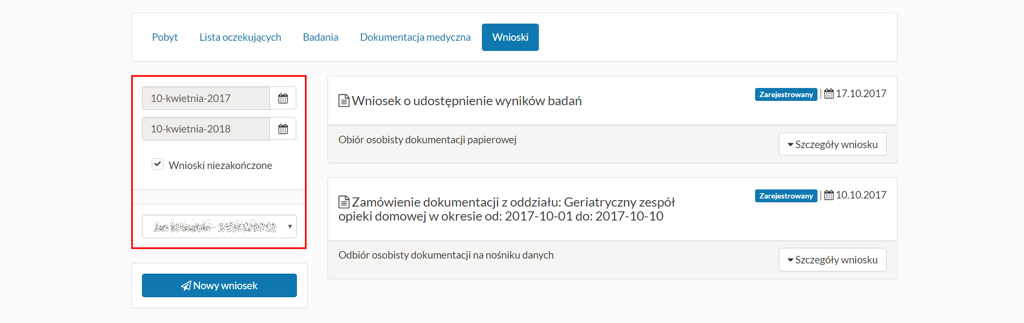Screen dimensions: 1024x323
Task: Click document icon beside Zamówienie dokumentacji
Action: point(344,202)
